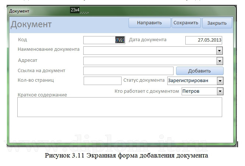This screenshot has height=166, width=245.
Task: Click the Статус документа label text
Action: (144, 80)
